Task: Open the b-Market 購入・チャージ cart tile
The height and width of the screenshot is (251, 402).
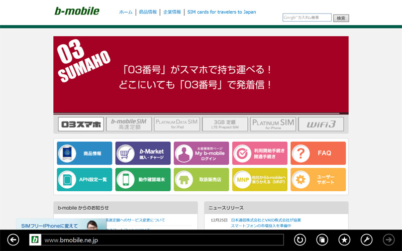Action: tap(143, 153)
